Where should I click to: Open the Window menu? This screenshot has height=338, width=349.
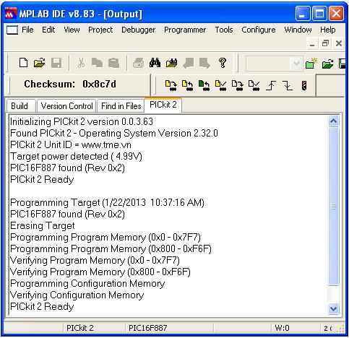pos(298,30)
